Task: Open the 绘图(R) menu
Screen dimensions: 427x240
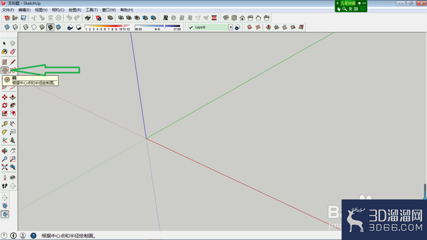Action: pos(75,10)
